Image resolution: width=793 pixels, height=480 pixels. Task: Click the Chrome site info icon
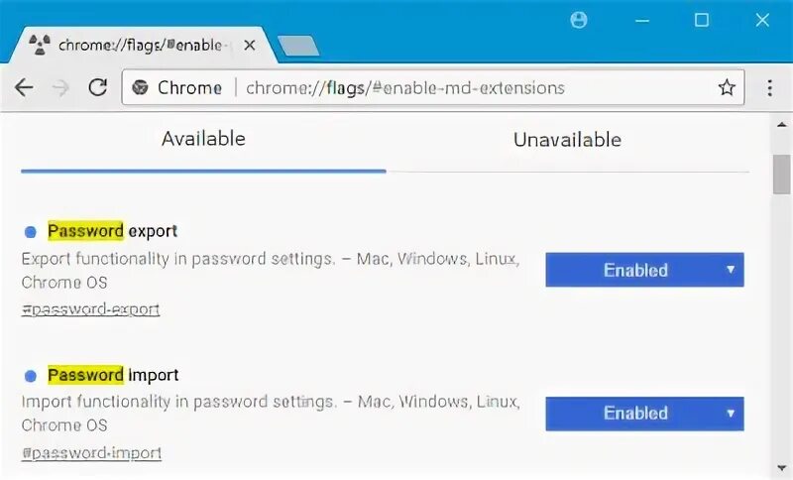tap(140, 87)
